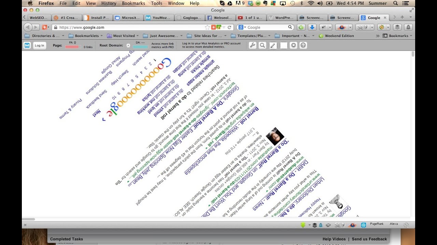Open dropdown arrow beside SEO toolbar icon

click(x=371, y=27)
